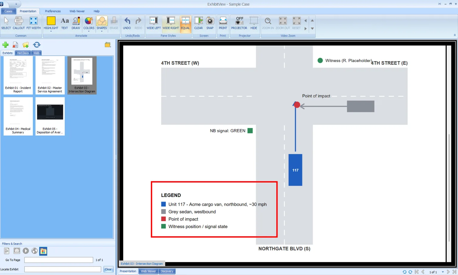
Task: Switch to Wide Right pane style
Action: point(171,23)
